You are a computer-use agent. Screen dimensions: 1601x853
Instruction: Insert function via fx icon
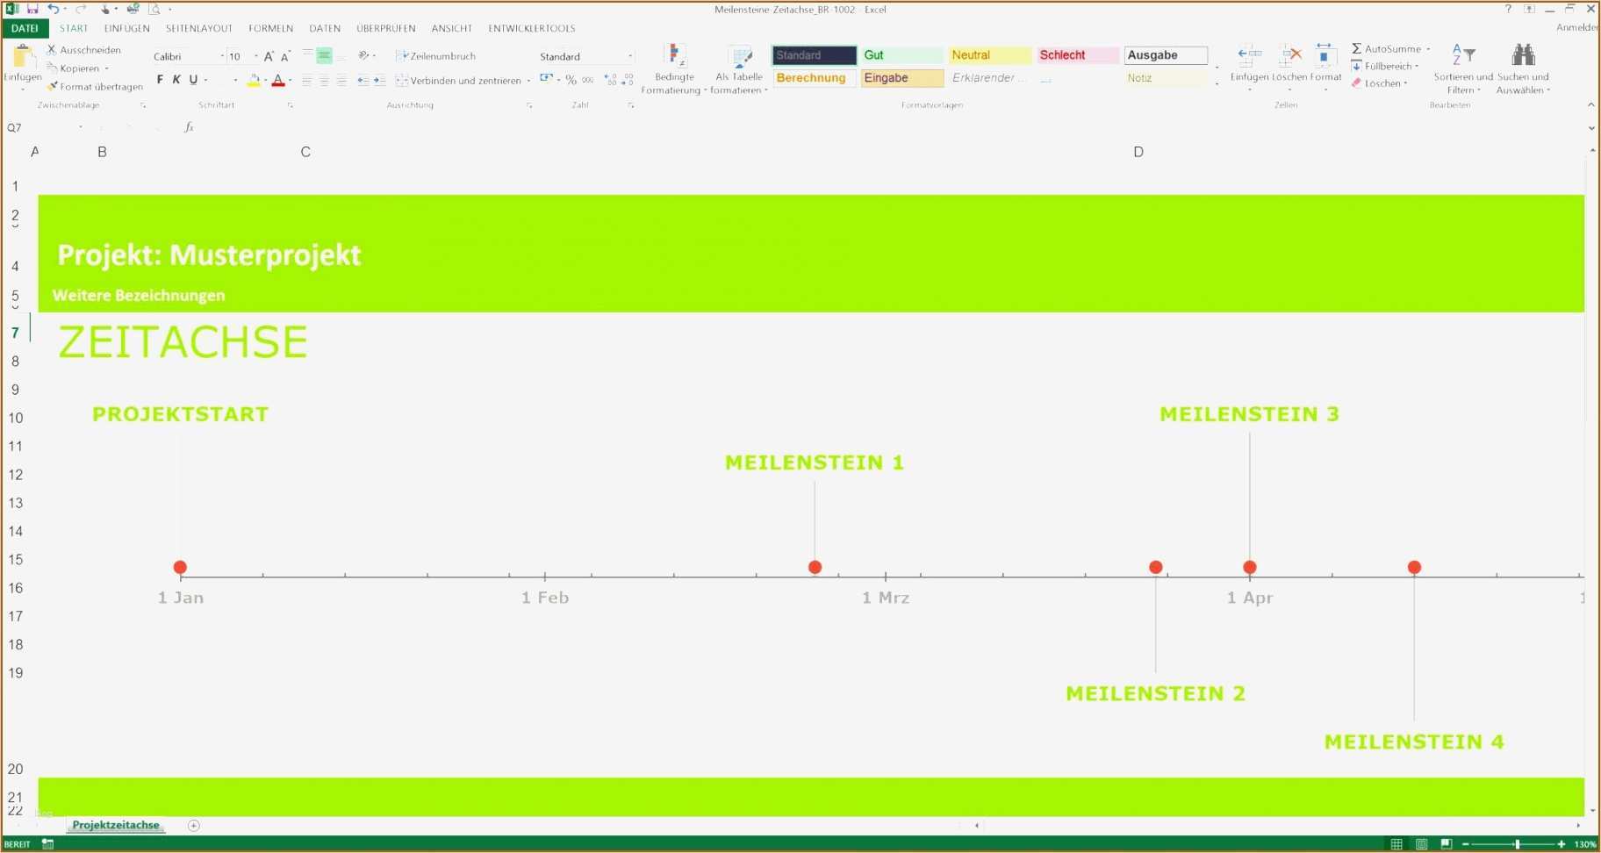[189, 127]
